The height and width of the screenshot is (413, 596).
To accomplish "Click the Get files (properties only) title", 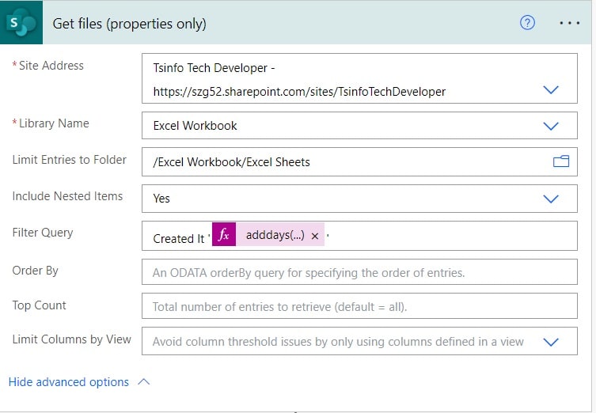I will pos(129,24).
